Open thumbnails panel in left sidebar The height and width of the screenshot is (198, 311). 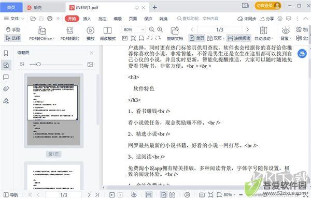tap(6, 65)
